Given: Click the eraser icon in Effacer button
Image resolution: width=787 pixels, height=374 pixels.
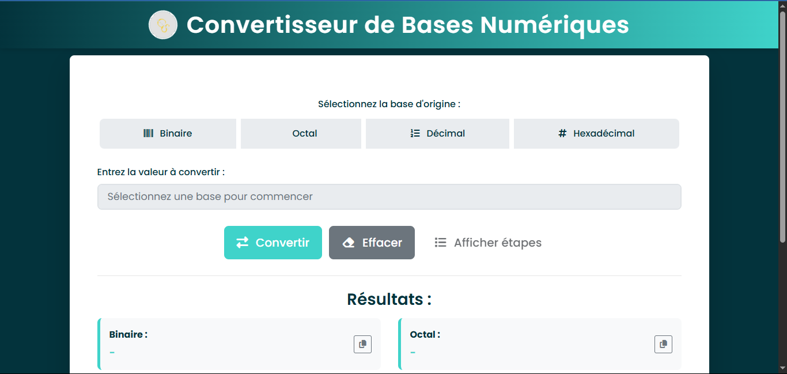Looking at the screenshot, I should [348, 243].
